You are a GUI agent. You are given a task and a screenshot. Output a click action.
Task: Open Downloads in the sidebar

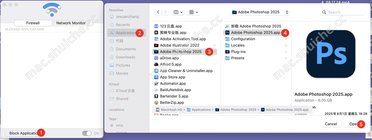(126, 57)
